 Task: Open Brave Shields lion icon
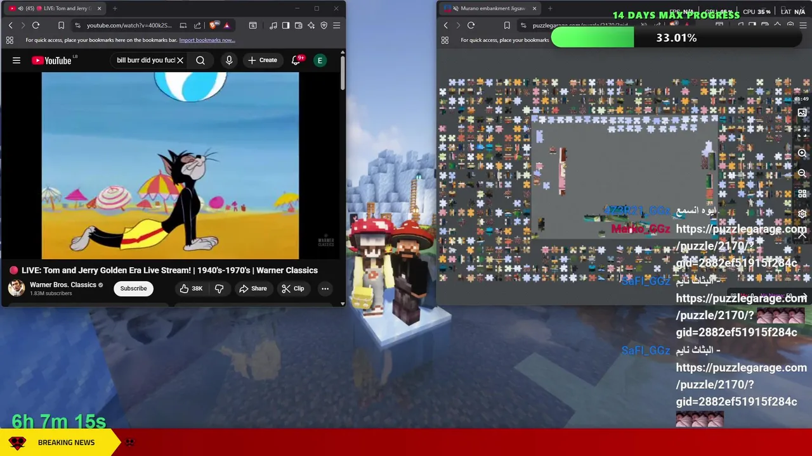[x=213, y=25]
